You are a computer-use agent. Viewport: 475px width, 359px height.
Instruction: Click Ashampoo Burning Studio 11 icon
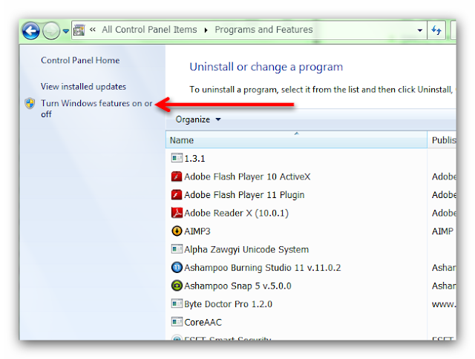tap(177, 267)
